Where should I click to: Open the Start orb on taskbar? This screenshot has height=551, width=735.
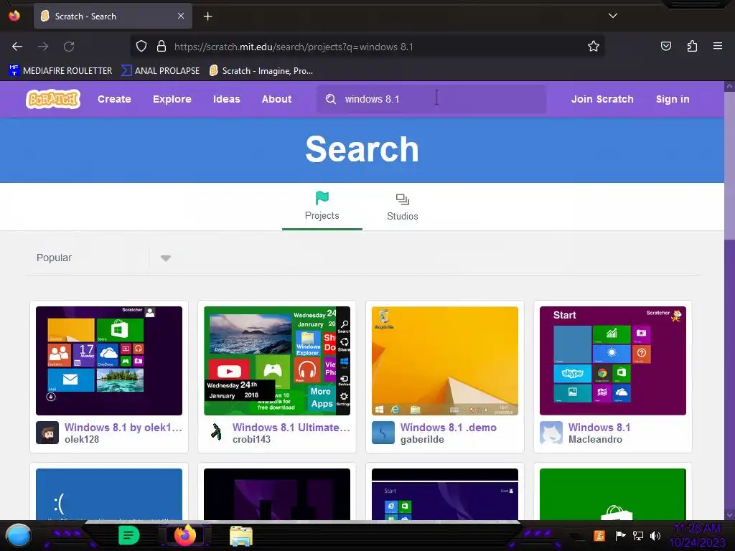pyautogui.click(x=18, y=536)
